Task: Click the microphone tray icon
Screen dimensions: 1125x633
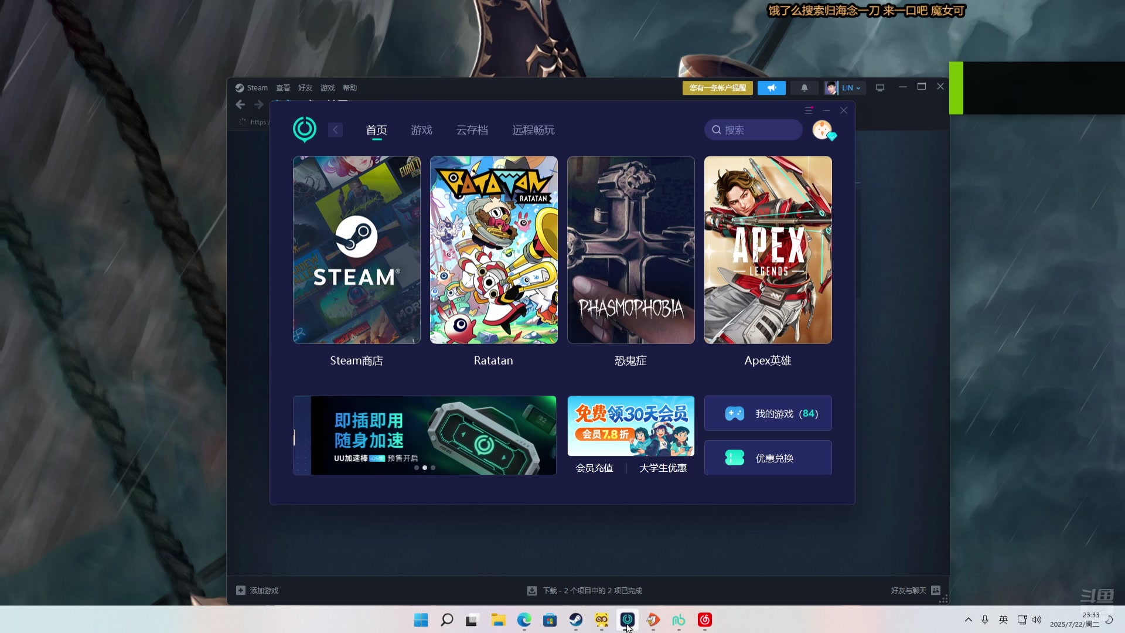Action: (x=985, y=620)
